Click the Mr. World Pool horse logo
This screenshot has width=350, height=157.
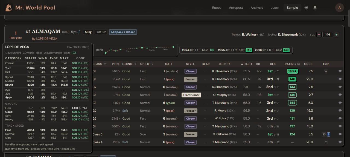(x=9, y=8)
